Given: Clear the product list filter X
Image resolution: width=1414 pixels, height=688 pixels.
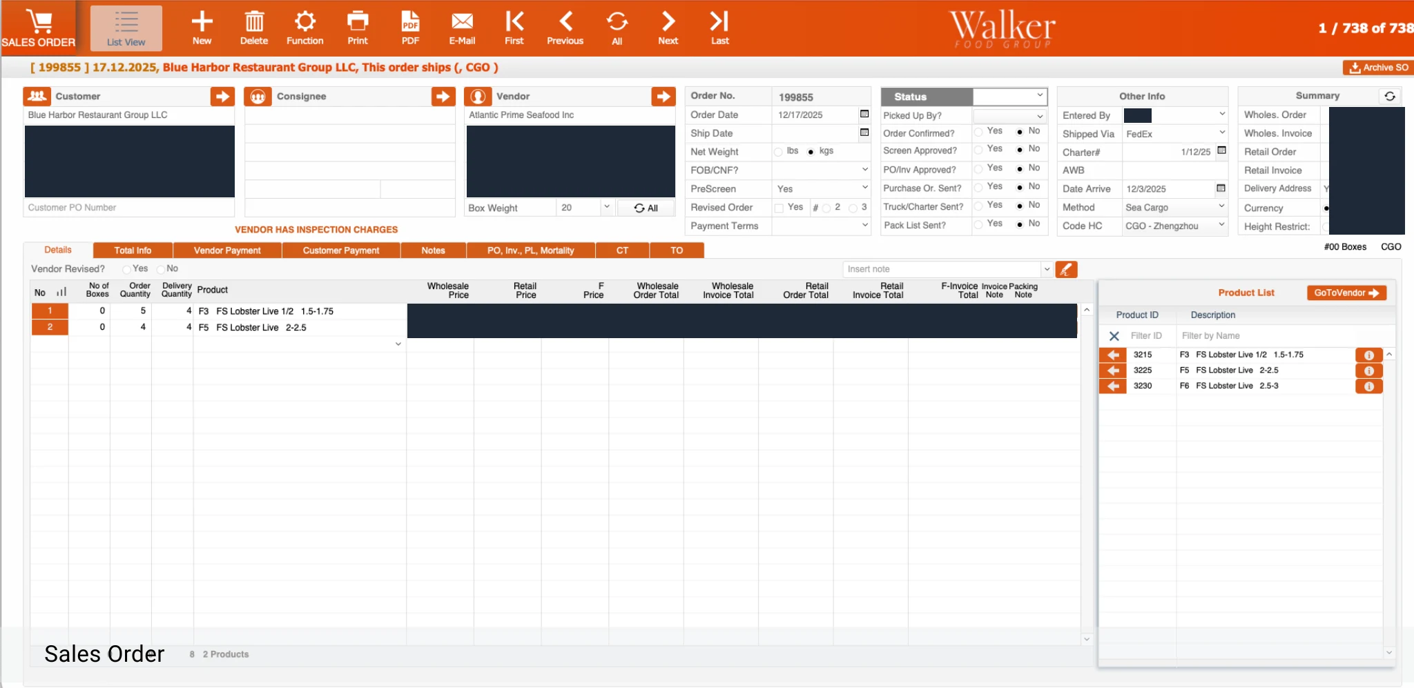Looking at the screenshot, I should [x=1114, y=336].
